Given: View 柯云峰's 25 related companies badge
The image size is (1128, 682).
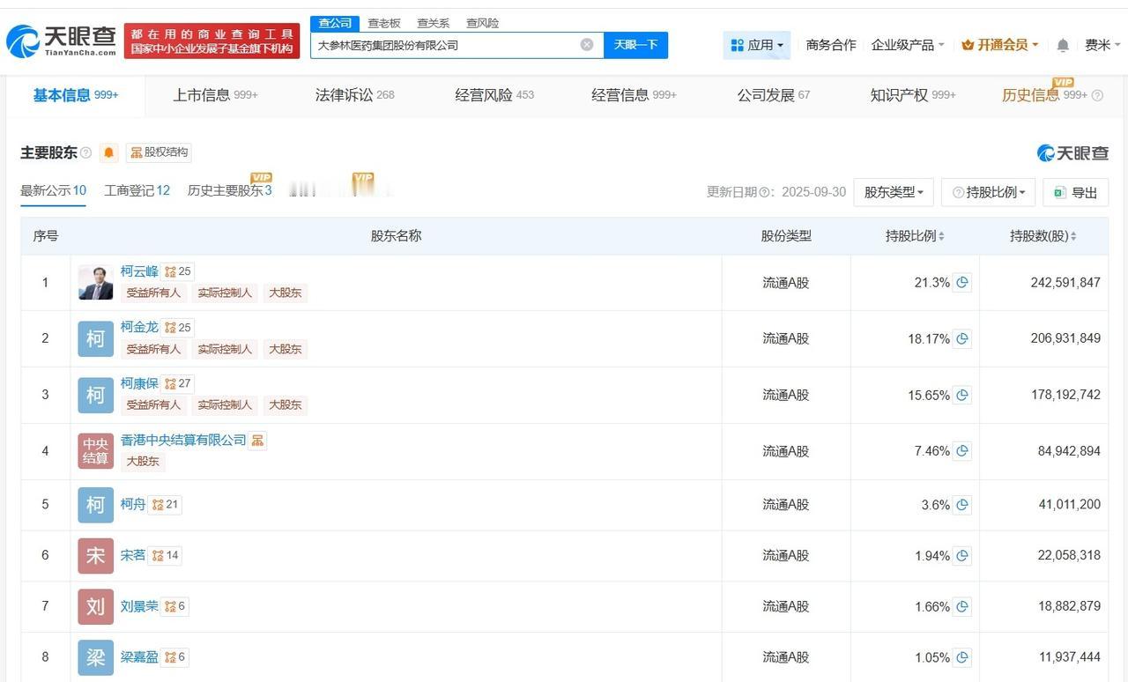Looking at the screenshot, I should click(x=178, y=271).
